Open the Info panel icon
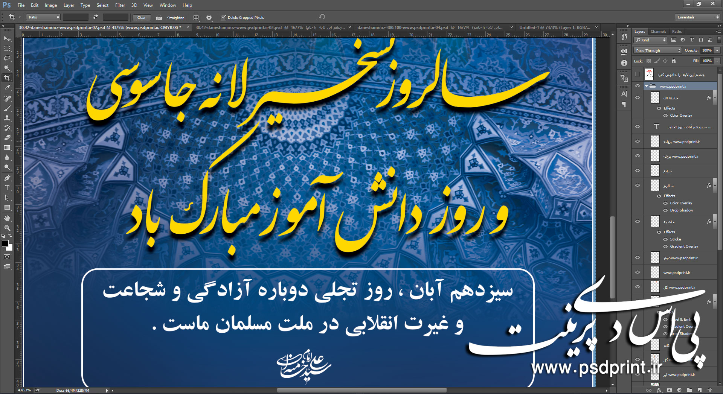Viewport: 723px width, 394px height. pyautogui.click(x=624, y=63)
